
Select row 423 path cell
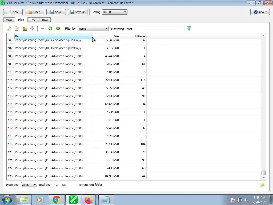pos(54,176)
